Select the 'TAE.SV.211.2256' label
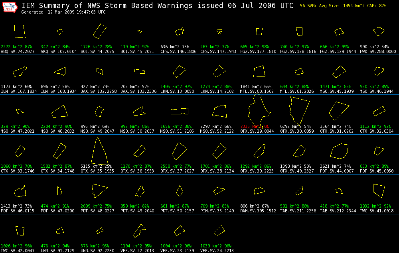399x253 pixels. (x=298, y=211)
